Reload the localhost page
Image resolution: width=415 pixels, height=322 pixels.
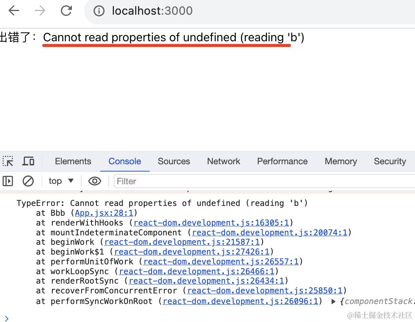[x=66, y=11]
